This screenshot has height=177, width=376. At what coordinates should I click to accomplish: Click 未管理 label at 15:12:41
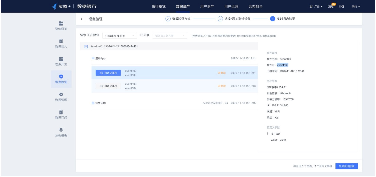tap(222, 73)
